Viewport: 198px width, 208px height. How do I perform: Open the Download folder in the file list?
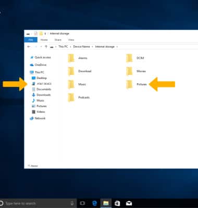pos(80,71)
